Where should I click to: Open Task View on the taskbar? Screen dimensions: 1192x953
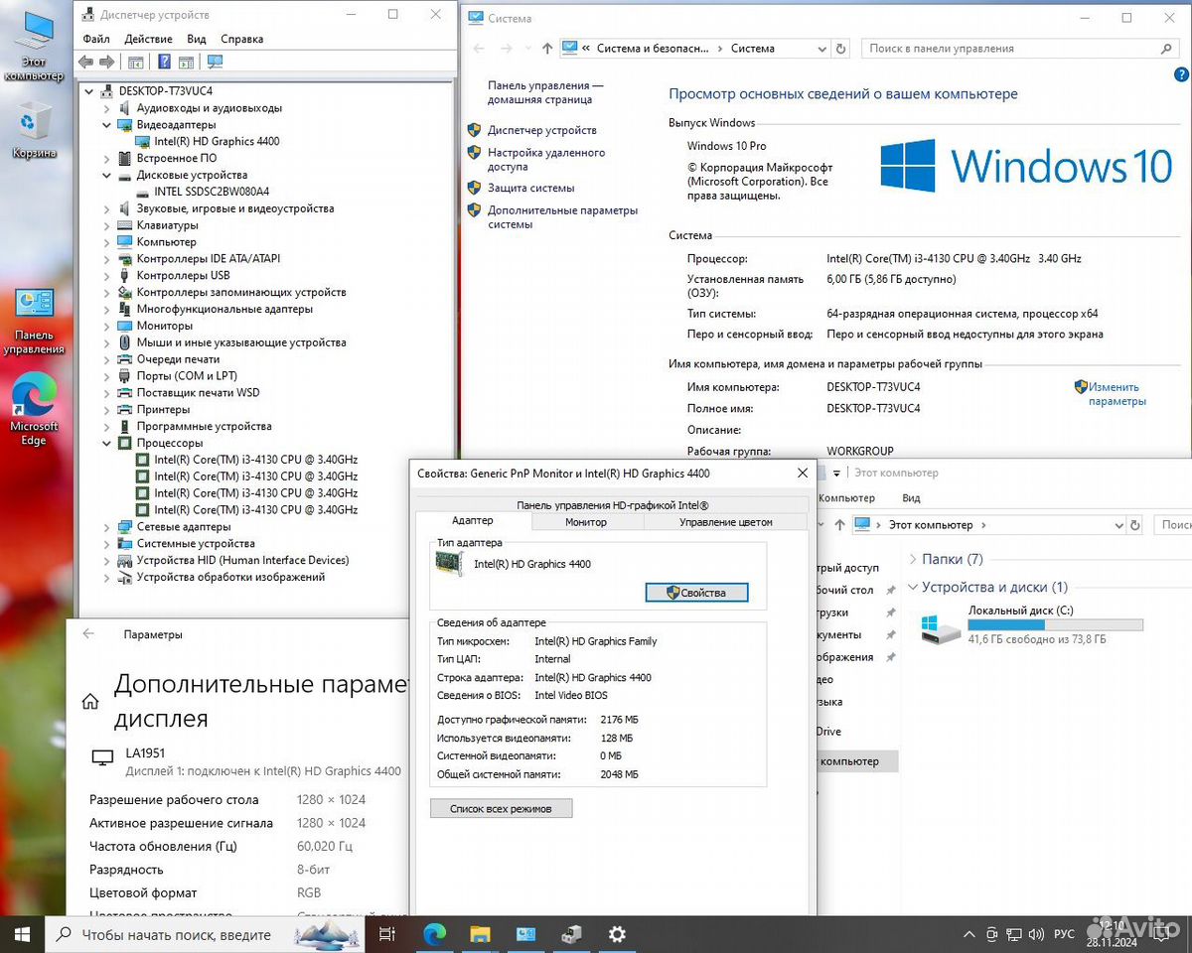point(387,934)
